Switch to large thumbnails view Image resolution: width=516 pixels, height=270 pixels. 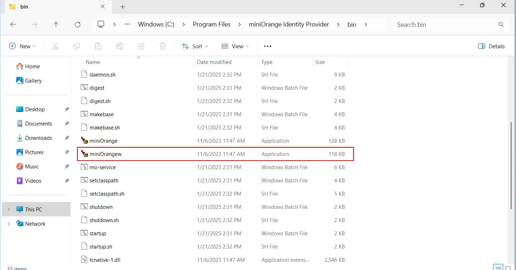pos(508,267)
